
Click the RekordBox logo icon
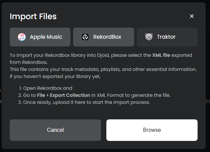85,37
